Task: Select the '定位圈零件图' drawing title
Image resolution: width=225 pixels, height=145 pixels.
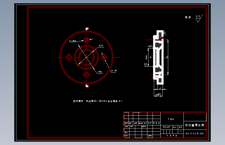Action: 195,125
